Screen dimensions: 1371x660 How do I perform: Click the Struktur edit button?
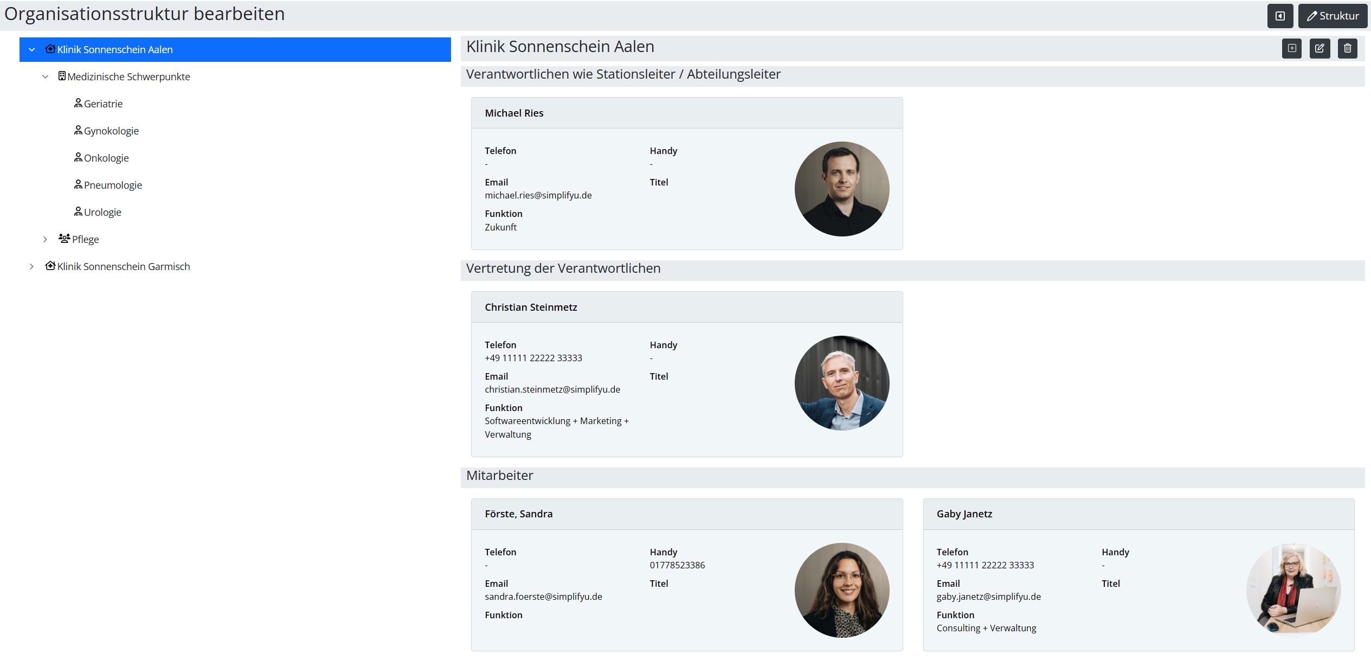point(1333,16)
